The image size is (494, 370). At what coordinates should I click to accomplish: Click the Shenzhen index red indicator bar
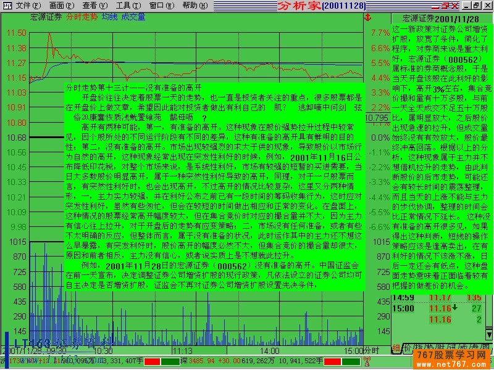[332, 361]
